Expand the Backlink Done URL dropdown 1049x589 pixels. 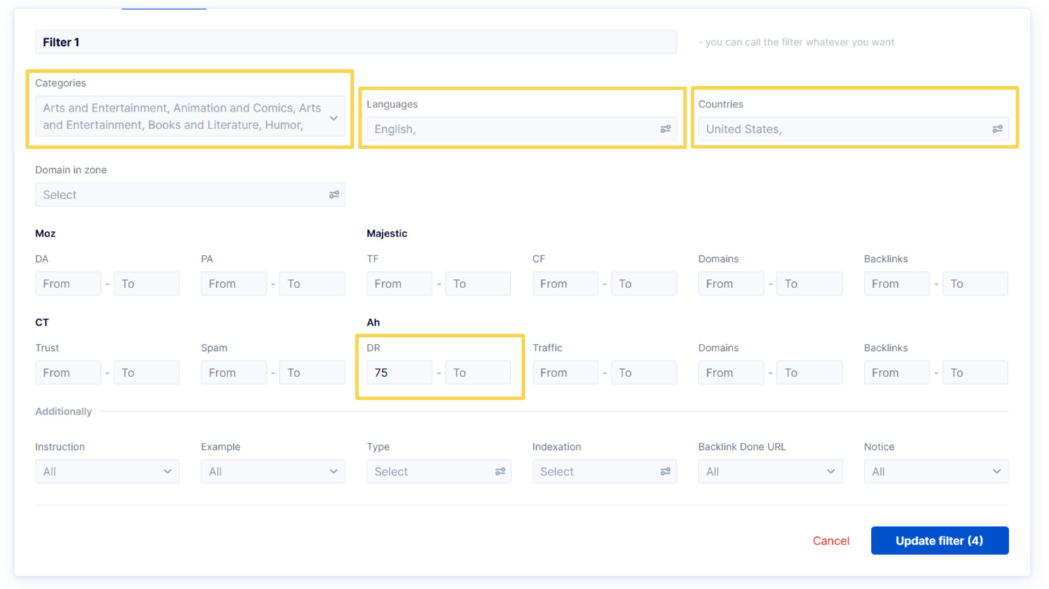(770, 471)
